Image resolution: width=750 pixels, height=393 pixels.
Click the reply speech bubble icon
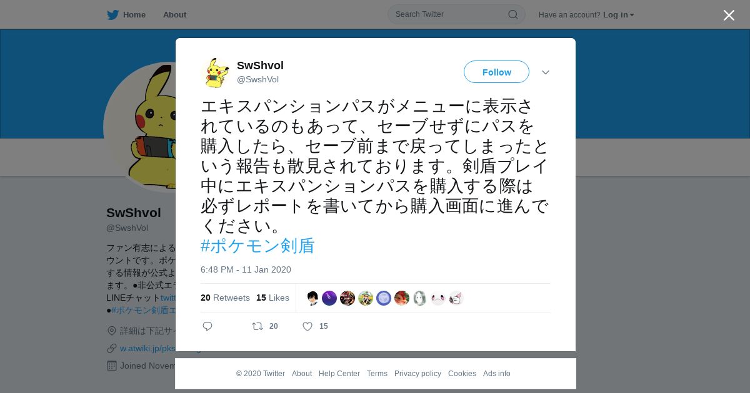[207, 326]
